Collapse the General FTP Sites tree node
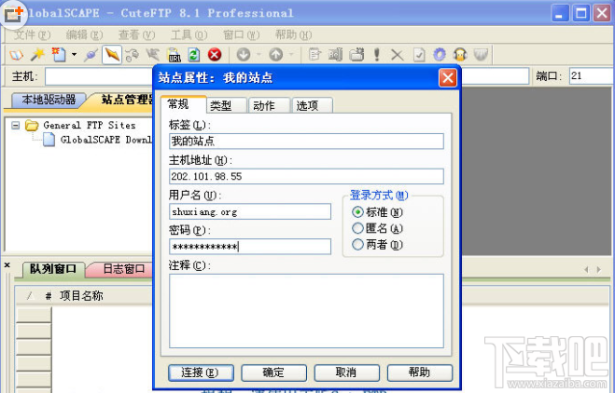 tap(15, 126)
